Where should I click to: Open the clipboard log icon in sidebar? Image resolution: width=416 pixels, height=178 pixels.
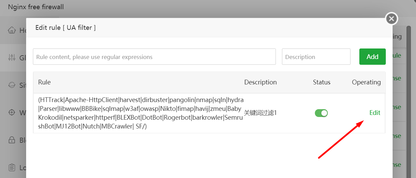click(12, 167)
